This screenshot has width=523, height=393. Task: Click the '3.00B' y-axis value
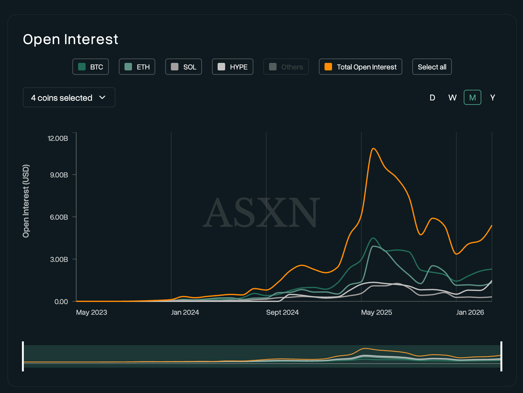pos(59,259)
